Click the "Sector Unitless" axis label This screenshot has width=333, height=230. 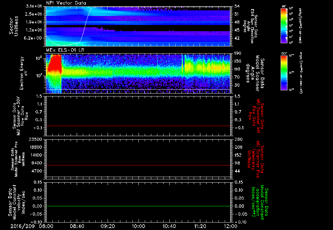[14, 26]
